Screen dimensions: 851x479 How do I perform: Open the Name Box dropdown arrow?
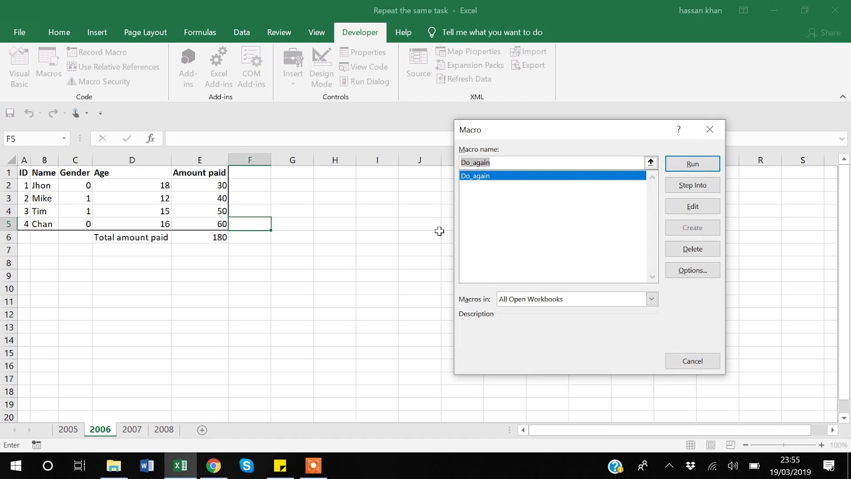(x=64, y=138)
